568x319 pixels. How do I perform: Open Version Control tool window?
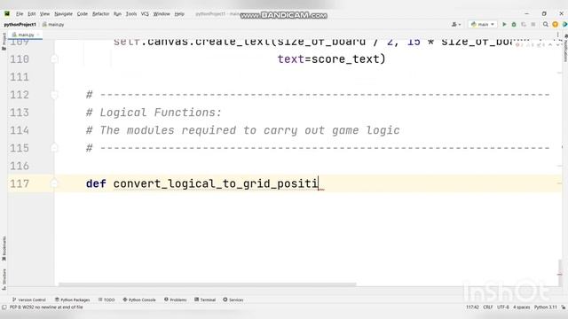pos(29,300)
